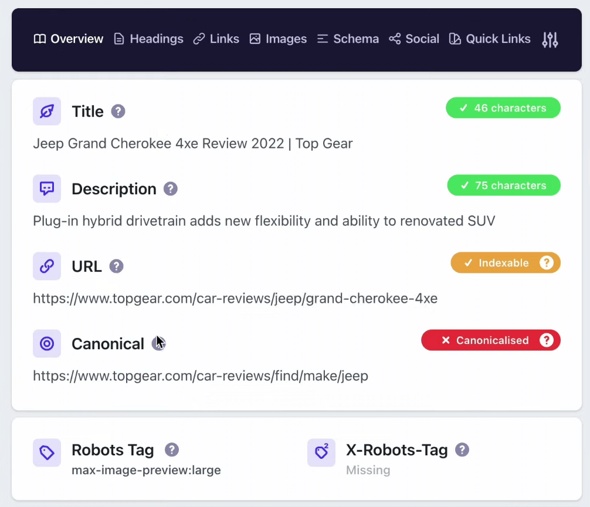The height and width of the screenshot is (507, 590).
Task: Open the URL help question mark
Action: [x=117, y=266]
